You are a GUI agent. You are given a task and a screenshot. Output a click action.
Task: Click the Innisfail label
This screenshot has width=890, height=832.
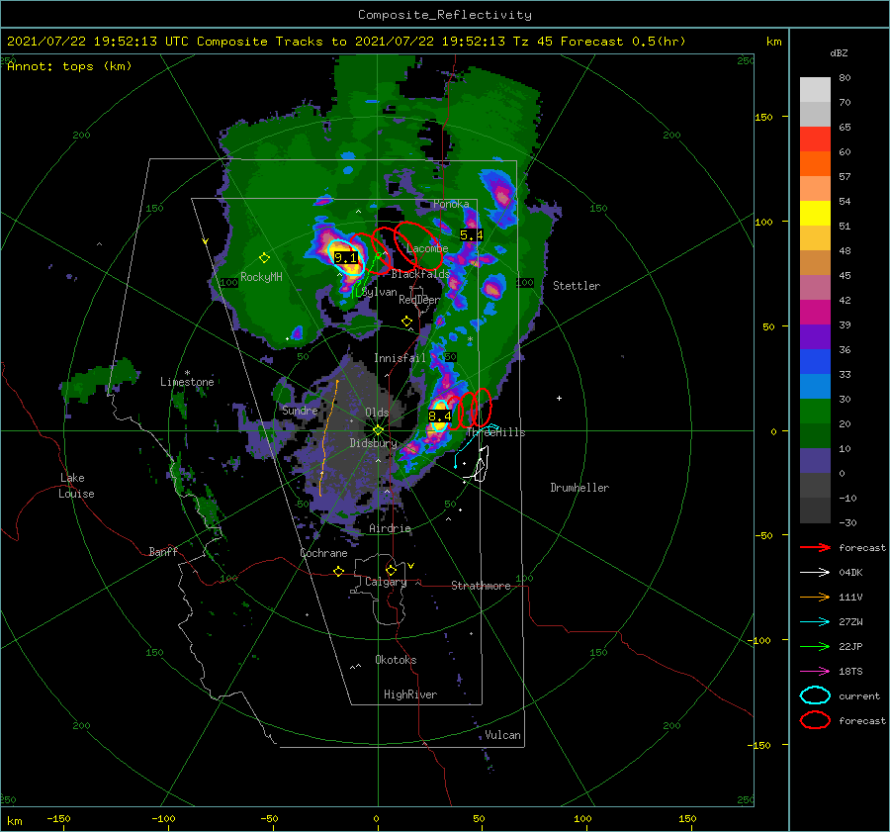pos(400,358)
